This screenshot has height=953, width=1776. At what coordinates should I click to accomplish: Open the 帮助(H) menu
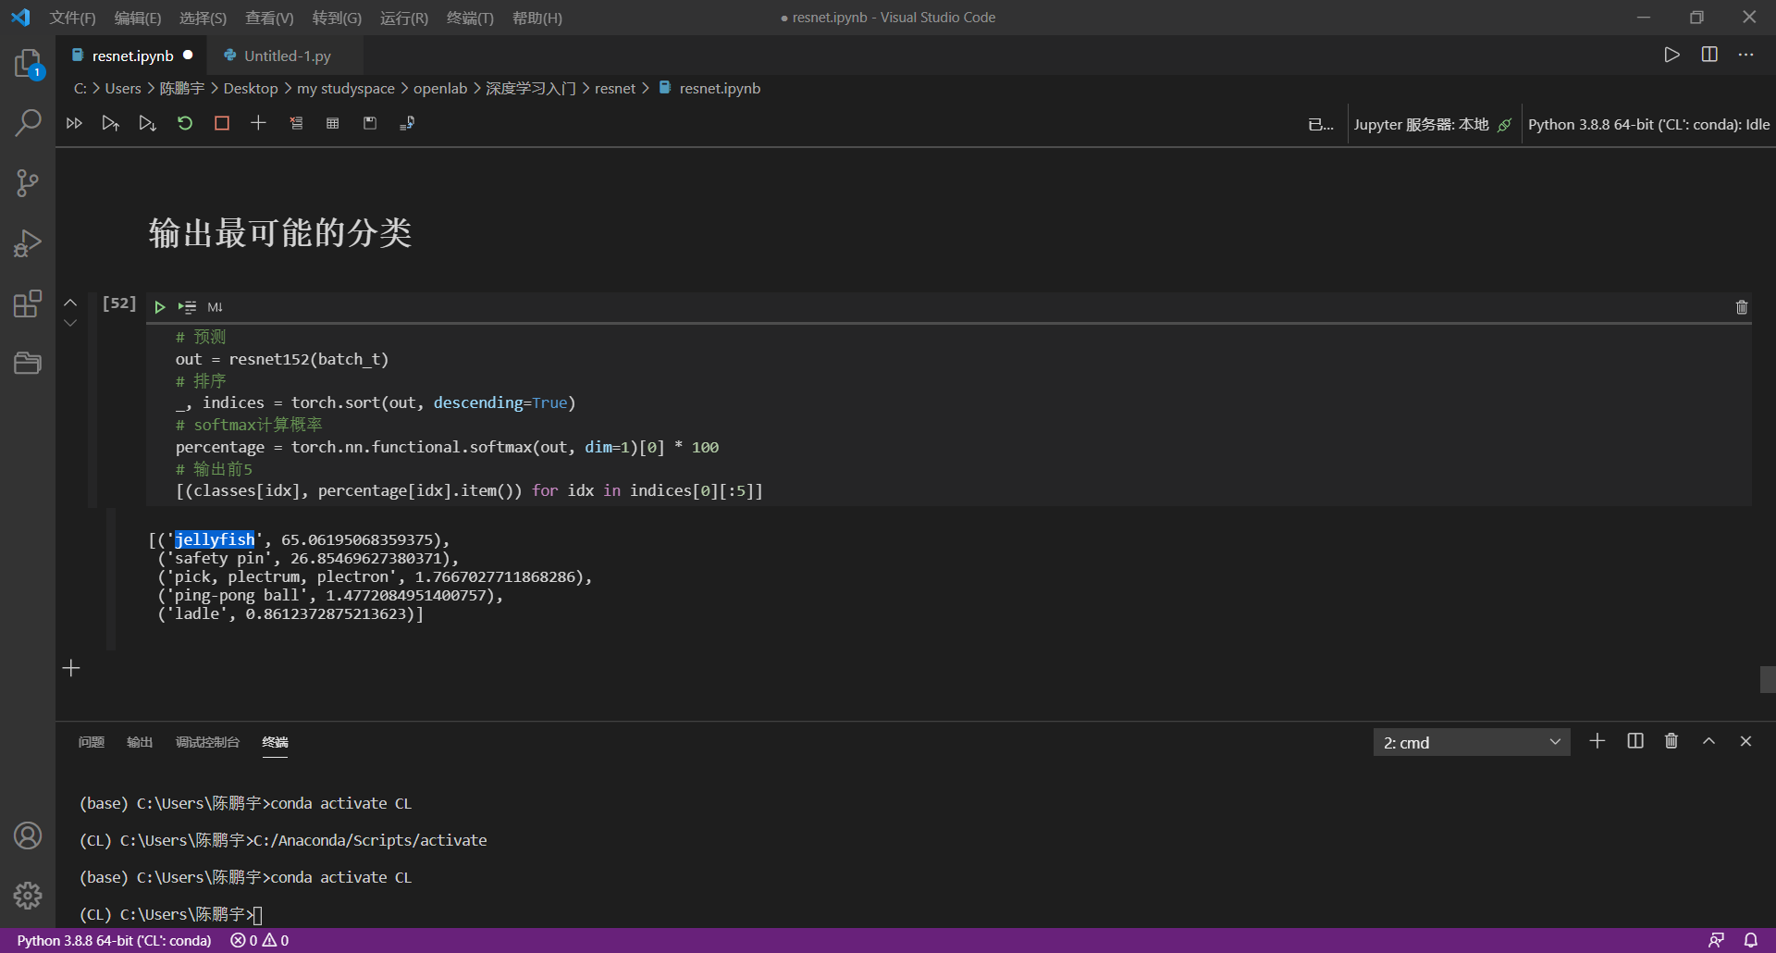click(x=537, y=18)
